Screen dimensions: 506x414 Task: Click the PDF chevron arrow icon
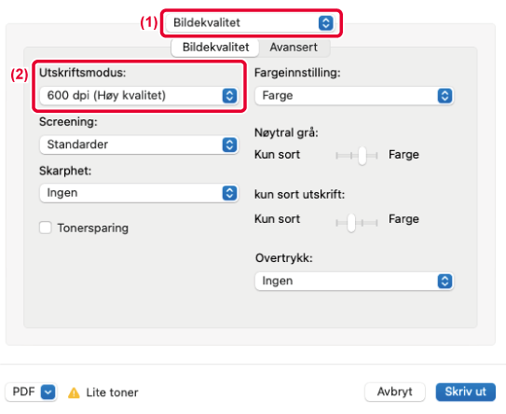tap(48, 392)
